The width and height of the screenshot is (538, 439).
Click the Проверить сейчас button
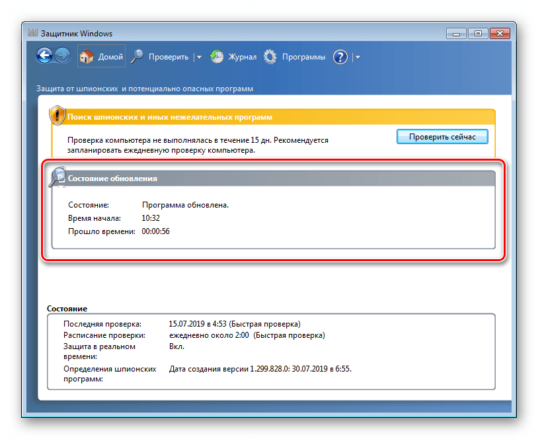click(442, 137)
